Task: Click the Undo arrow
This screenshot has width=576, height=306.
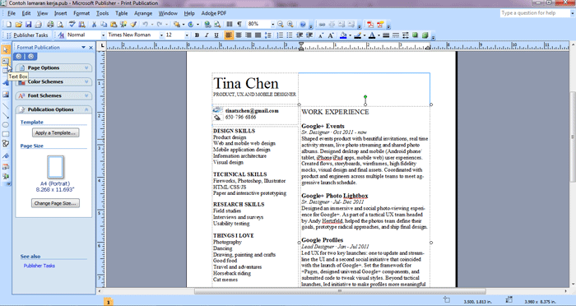Action: [145, 24]
